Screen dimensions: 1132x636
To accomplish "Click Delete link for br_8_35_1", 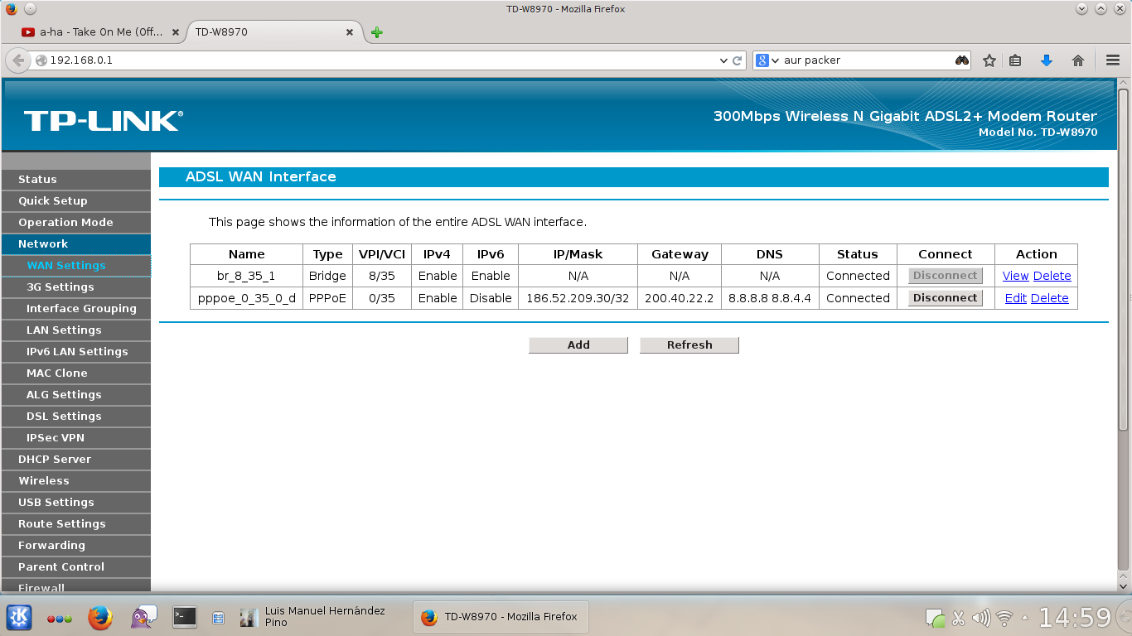I will (1052, 276).
